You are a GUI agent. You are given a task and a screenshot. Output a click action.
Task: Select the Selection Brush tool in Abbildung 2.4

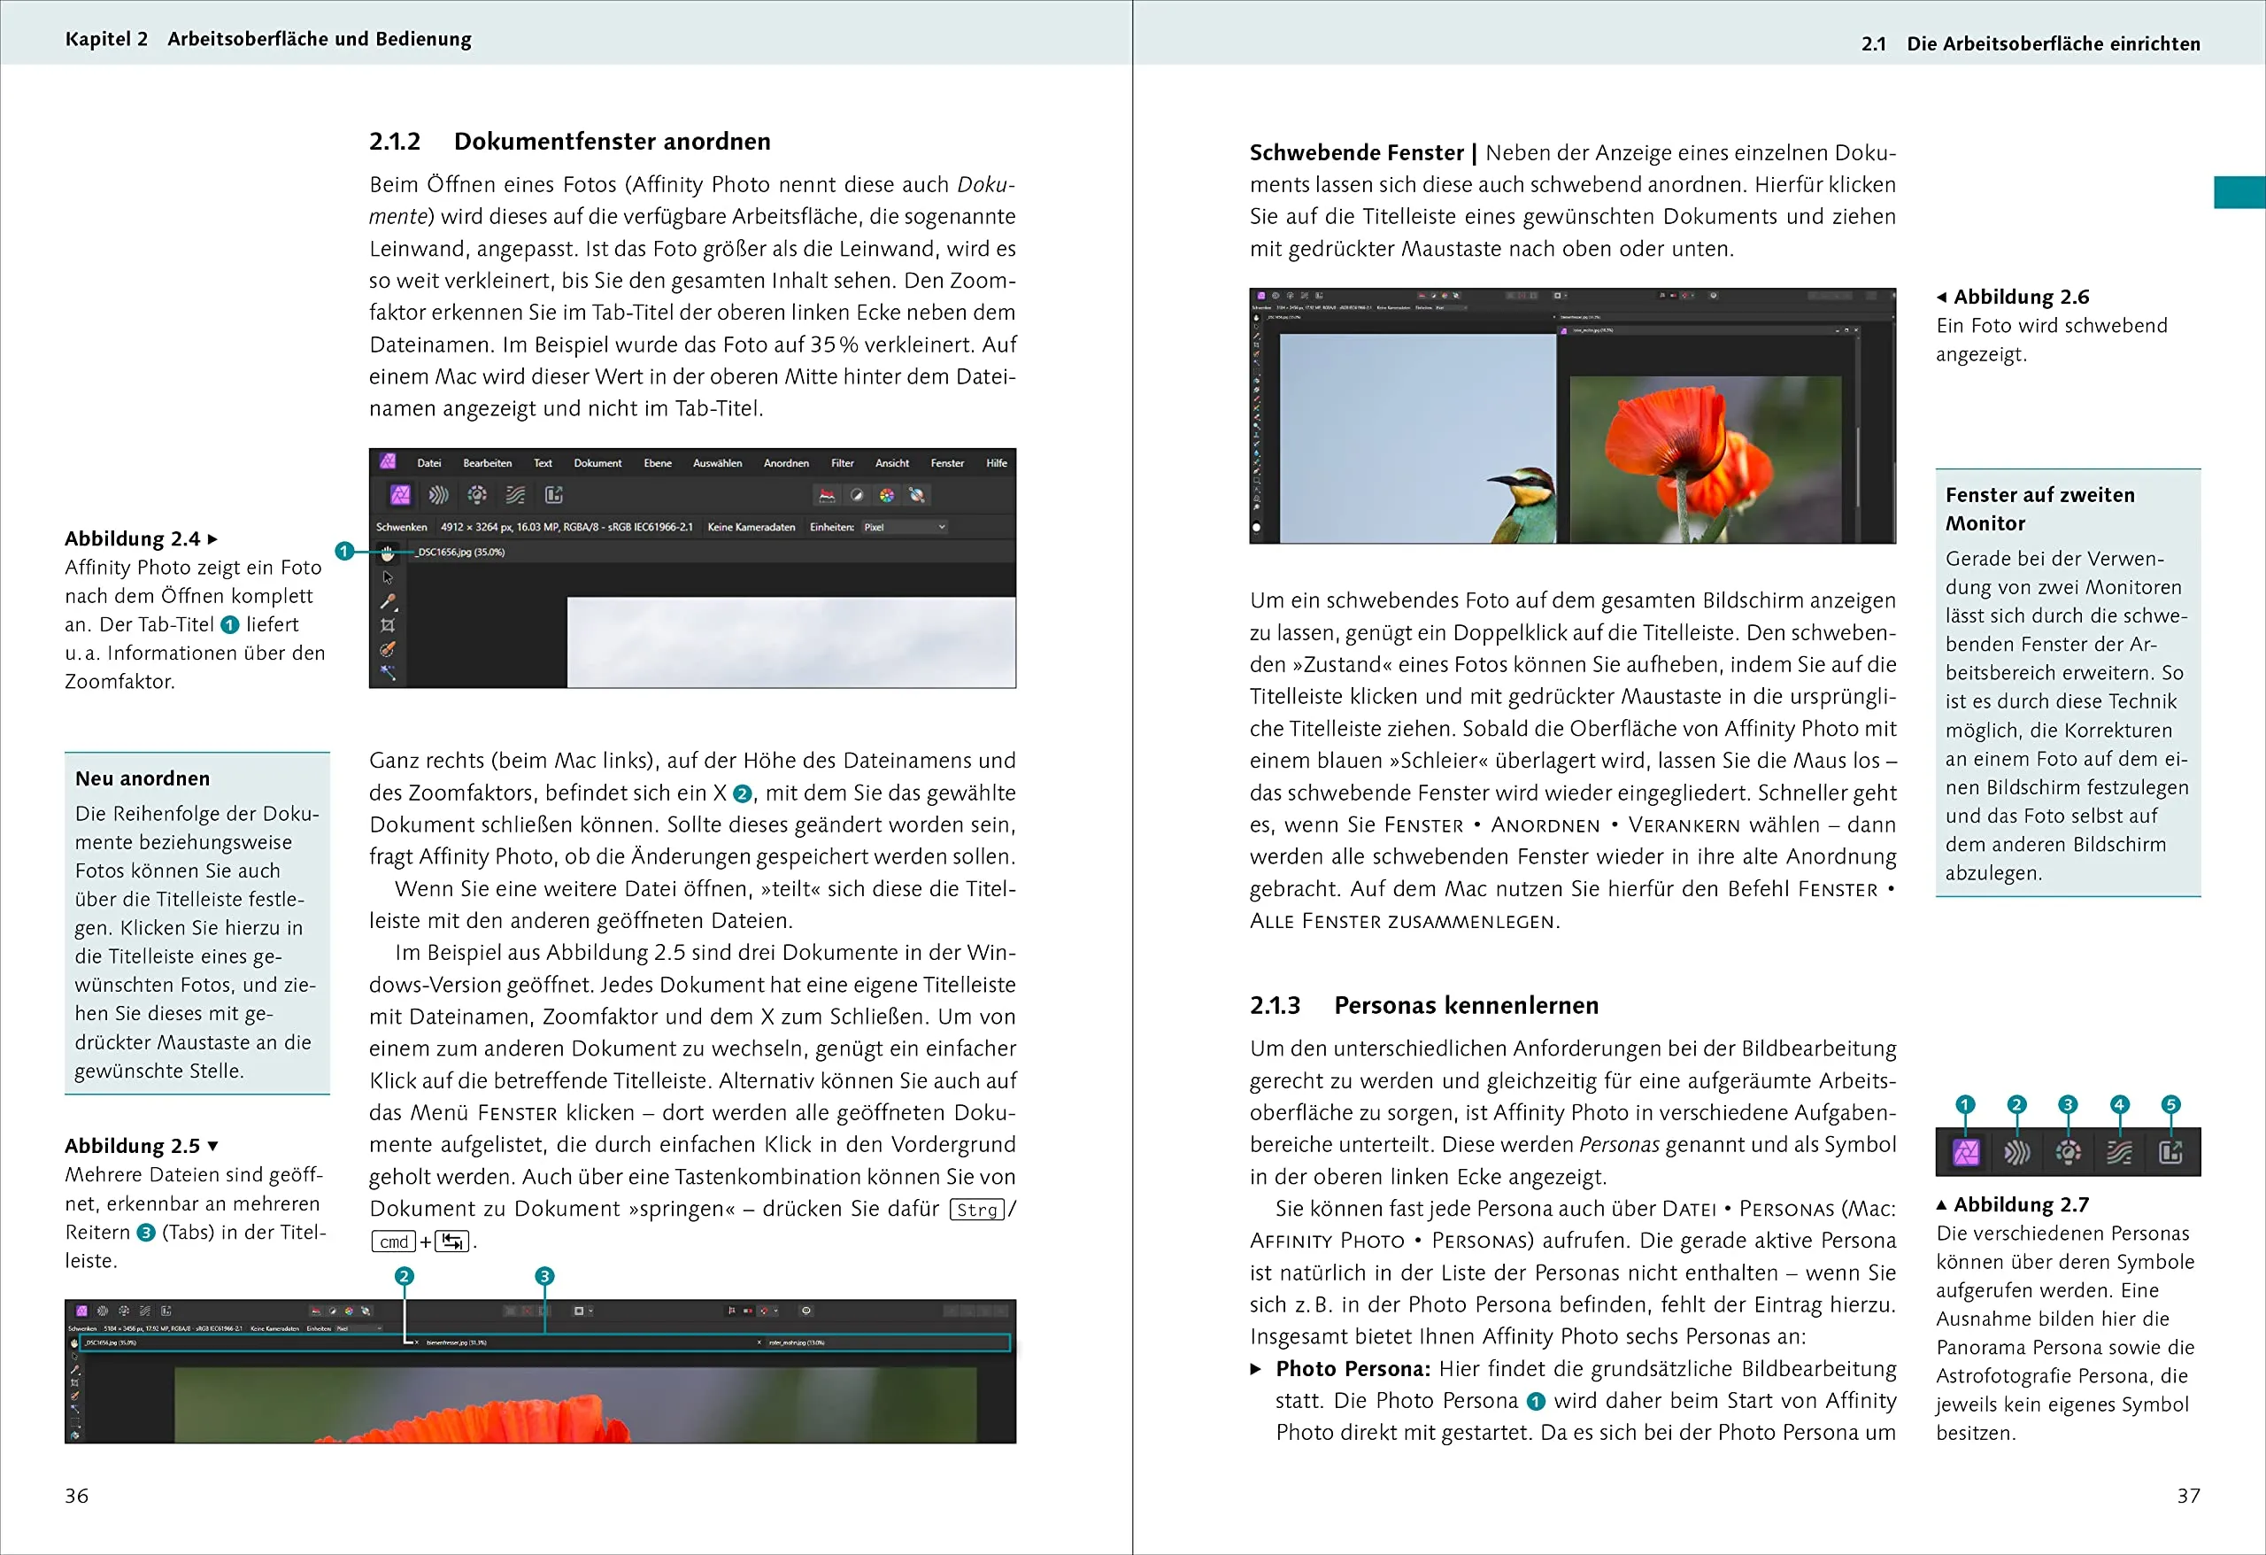click(x=387, y=649)
